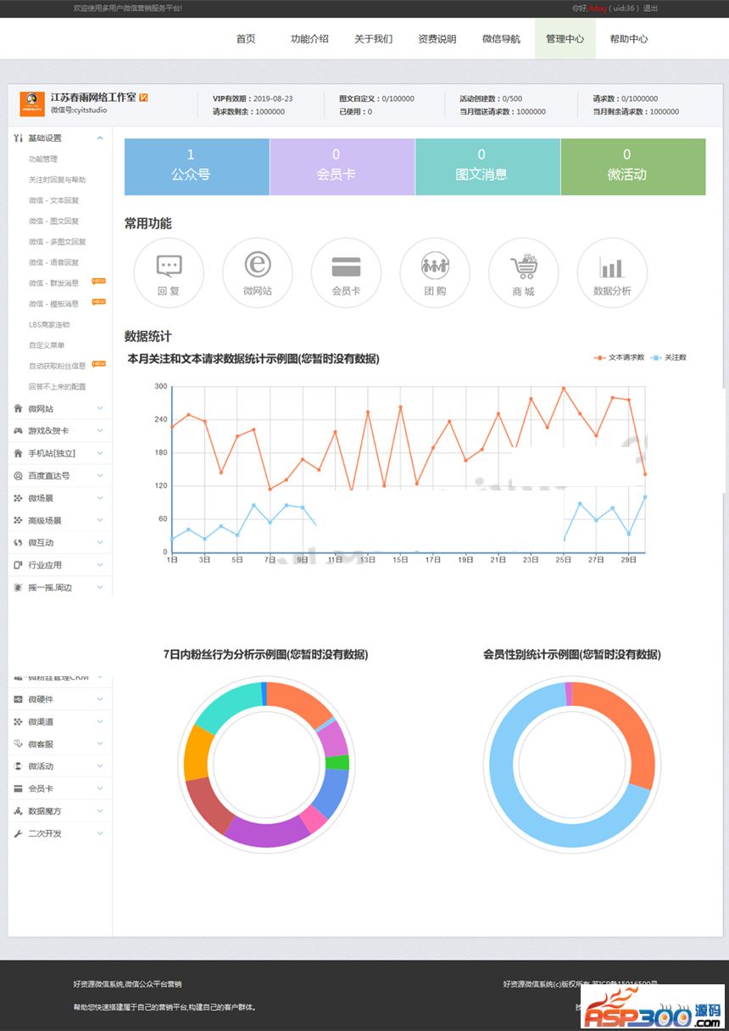This screenshot has width=729, height=1031.
Task: Open the 资费说明 nav tab
Action: 437,39
